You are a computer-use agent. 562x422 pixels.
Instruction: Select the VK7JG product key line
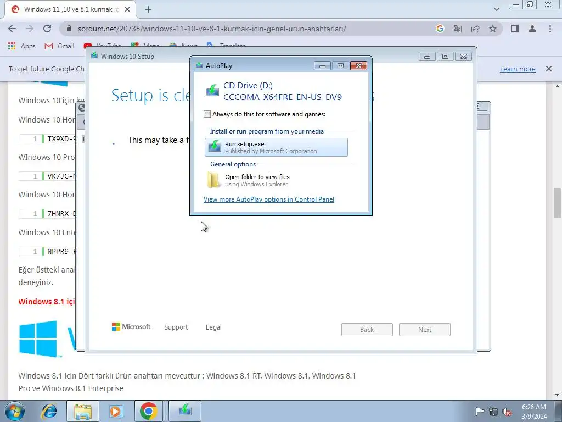(x=47, y=176)
